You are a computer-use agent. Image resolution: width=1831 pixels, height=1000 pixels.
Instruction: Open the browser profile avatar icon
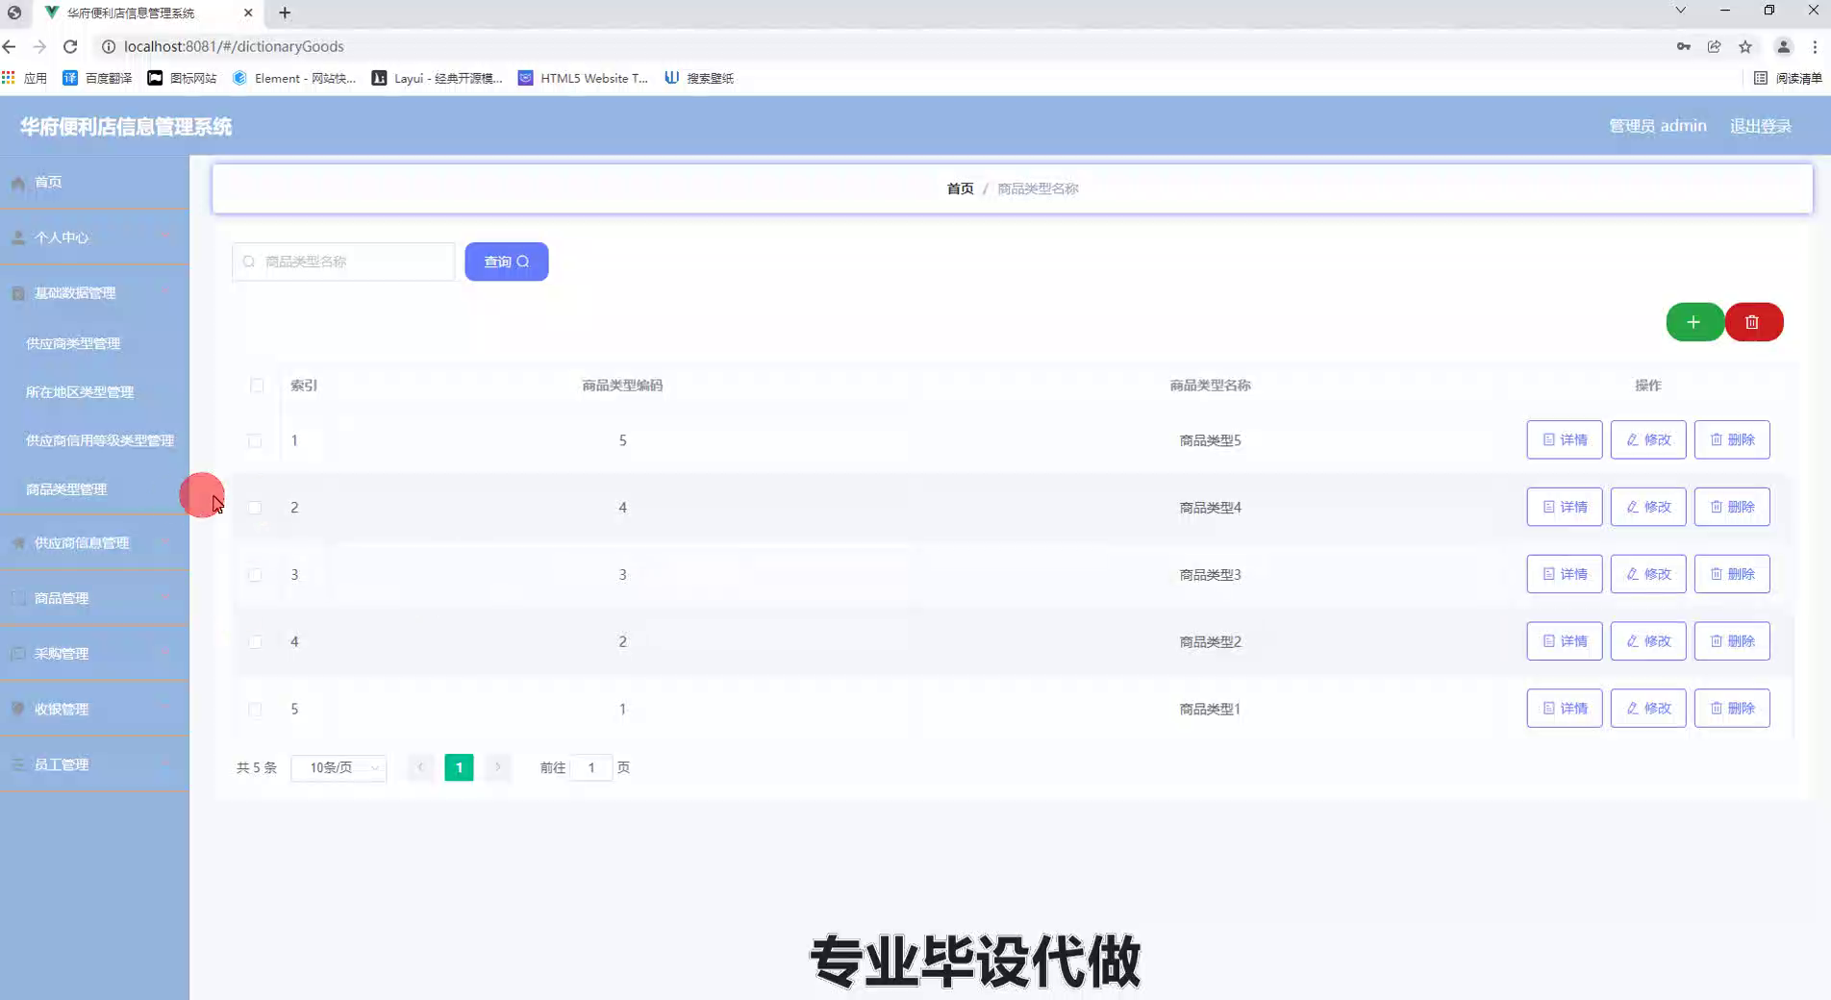[x=1784, y=46]
